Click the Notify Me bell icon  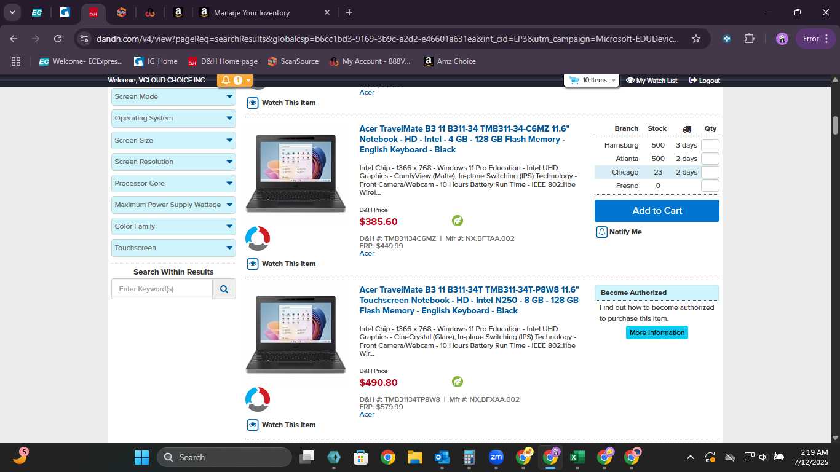[602, 232]
